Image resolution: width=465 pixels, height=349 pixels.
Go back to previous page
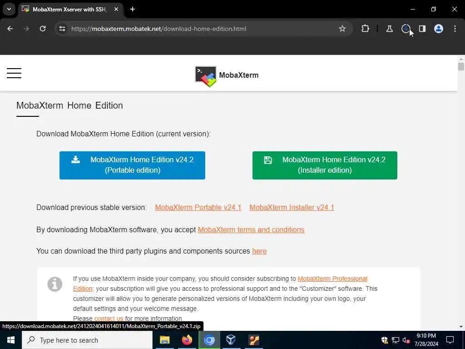[x=10, y=29]
